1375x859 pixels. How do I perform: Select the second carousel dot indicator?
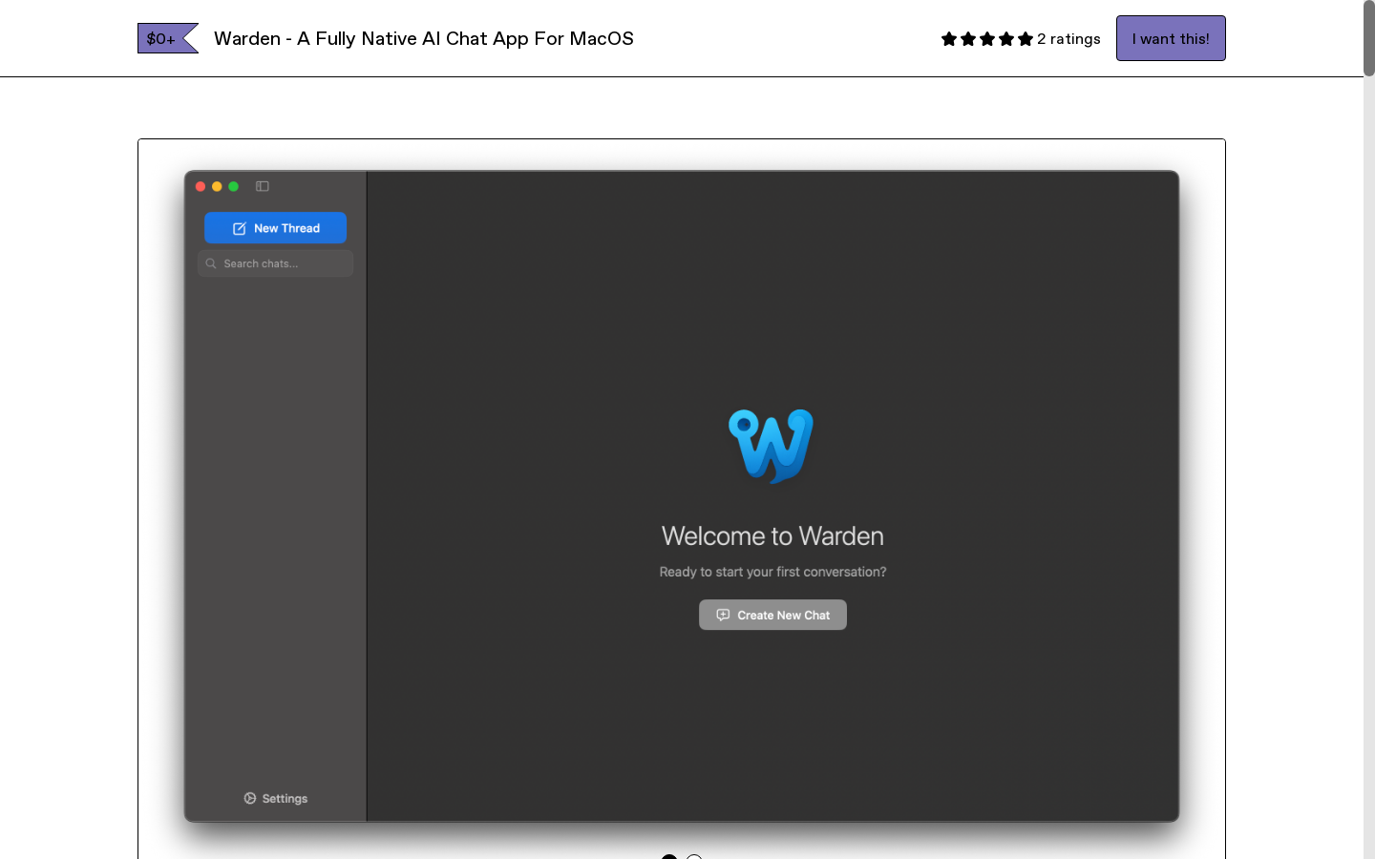coord(694,857)
